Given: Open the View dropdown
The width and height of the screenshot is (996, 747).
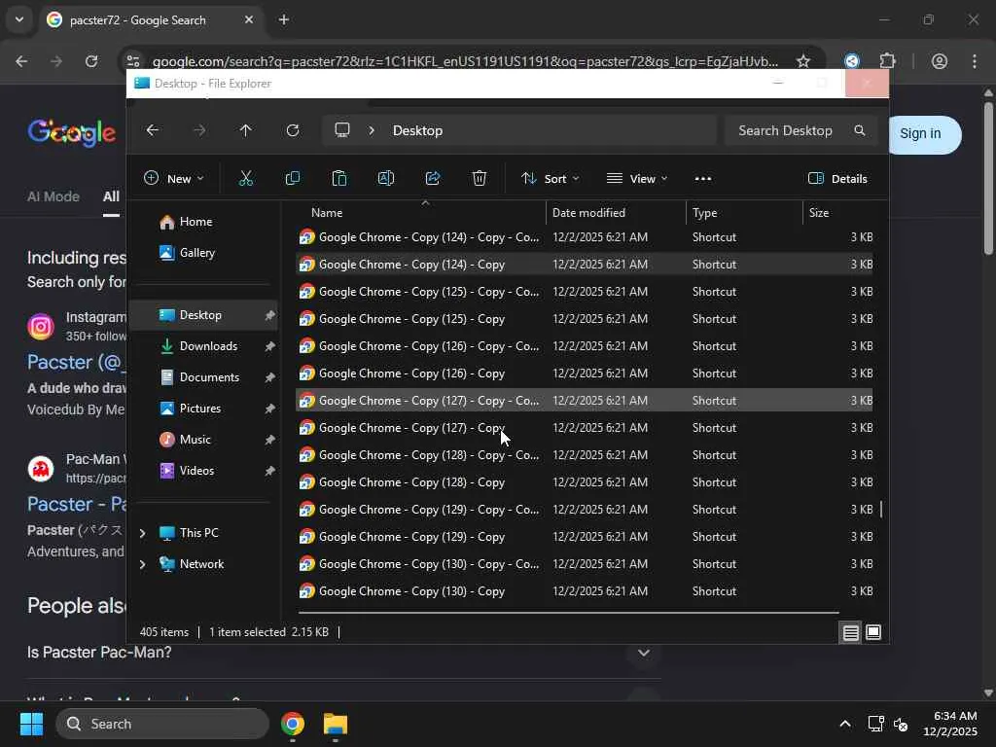Looking at the screenshot, I should 637,179.
